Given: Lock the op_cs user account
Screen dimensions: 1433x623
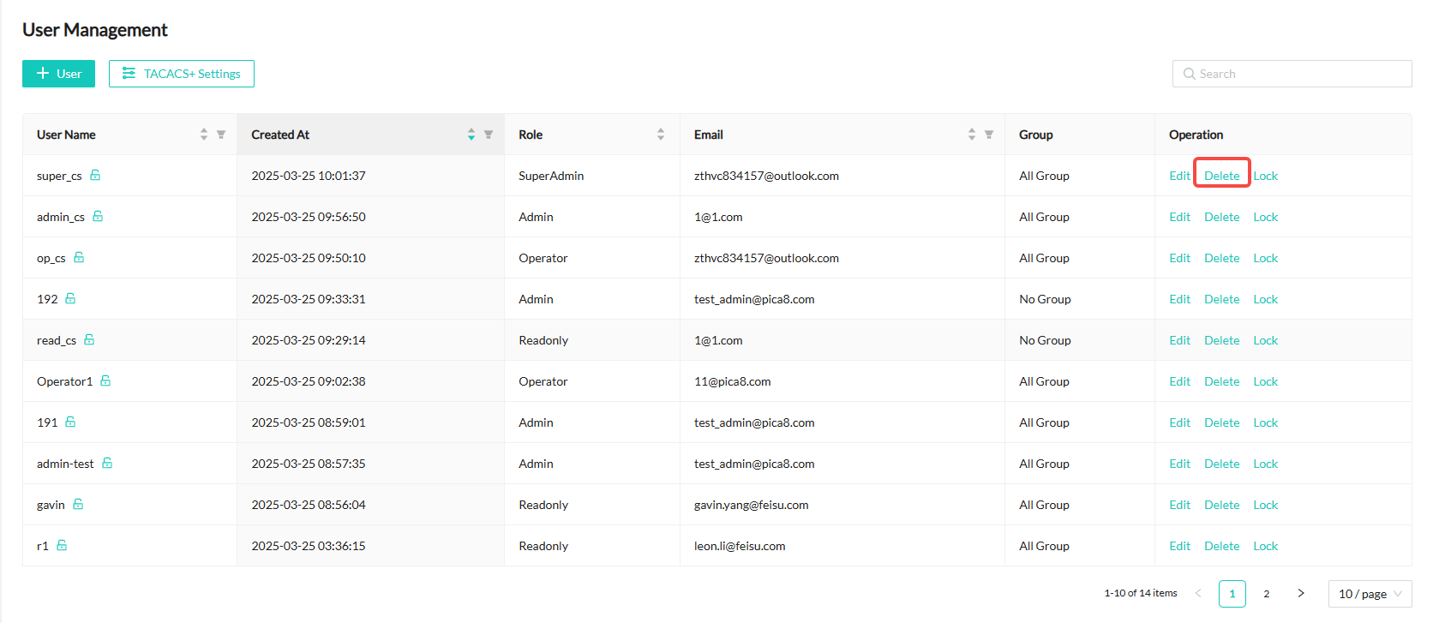Looking at the screenshot, I should 1265,258.
